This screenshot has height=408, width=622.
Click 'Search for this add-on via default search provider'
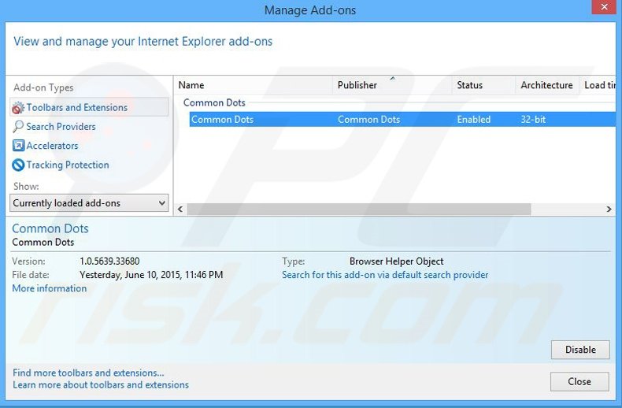(x=385, y=275)
